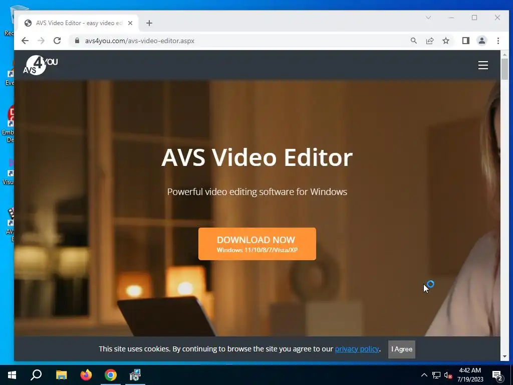The width and height of the screenshot is (513, 385).
Task: Open a new browser tab
Action: coord(149,23)
